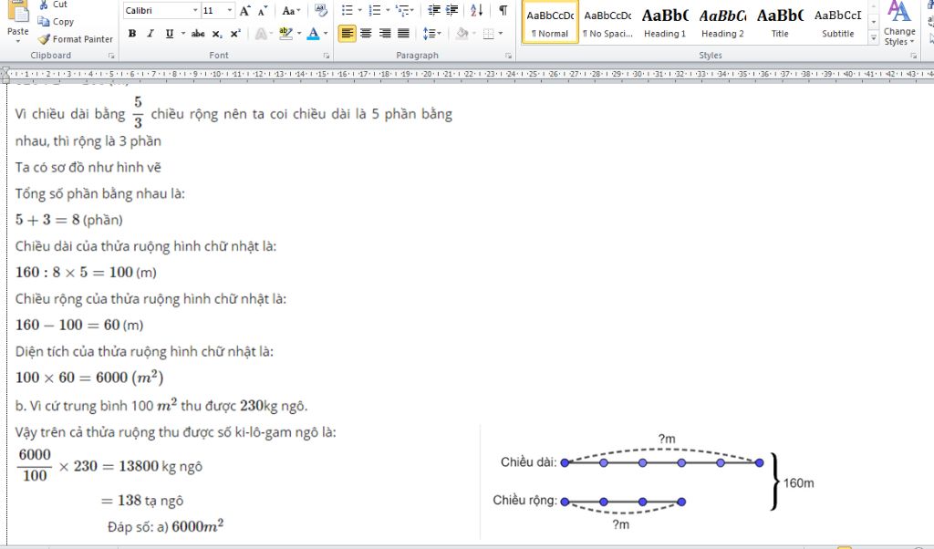Activate the Format Painter
The height and width of the screenshot is (549, 934).
tap(75, 38)
